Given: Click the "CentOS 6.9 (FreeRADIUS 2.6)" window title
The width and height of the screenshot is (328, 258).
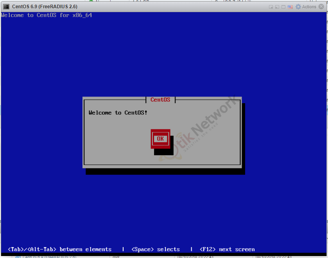Looking at the screenshot, I should (45, 7).
